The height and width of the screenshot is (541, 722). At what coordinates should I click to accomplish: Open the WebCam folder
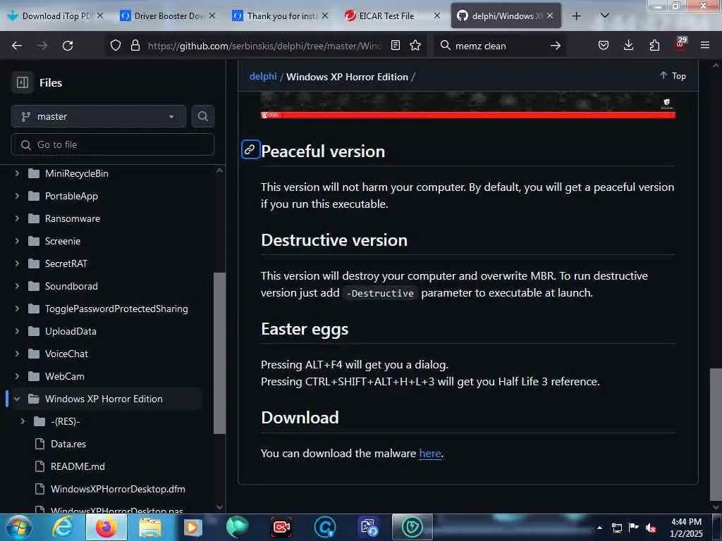click(65, 376)
